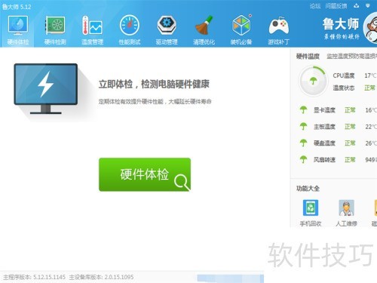
Task: Open the 硬件体检 tab icon
Action: [x=18, y=25]
